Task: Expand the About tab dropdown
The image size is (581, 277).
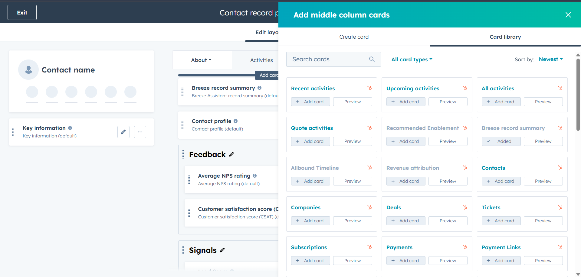Action: pyautogui.click(x=201, y=60)
